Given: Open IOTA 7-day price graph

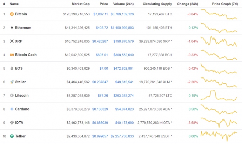Looking at the screenshot, I should point(219,123).
